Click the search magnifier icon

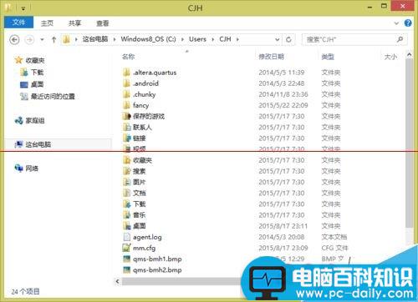click(400, 39)
